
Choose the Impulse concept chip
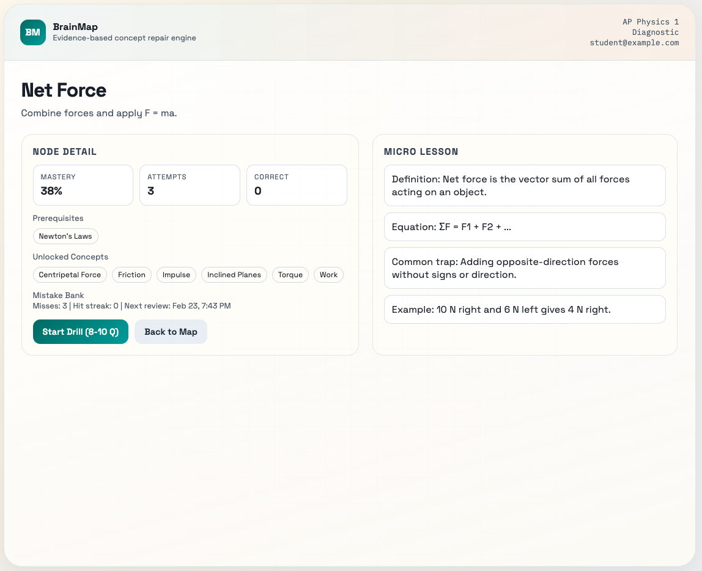click(176, 275)
